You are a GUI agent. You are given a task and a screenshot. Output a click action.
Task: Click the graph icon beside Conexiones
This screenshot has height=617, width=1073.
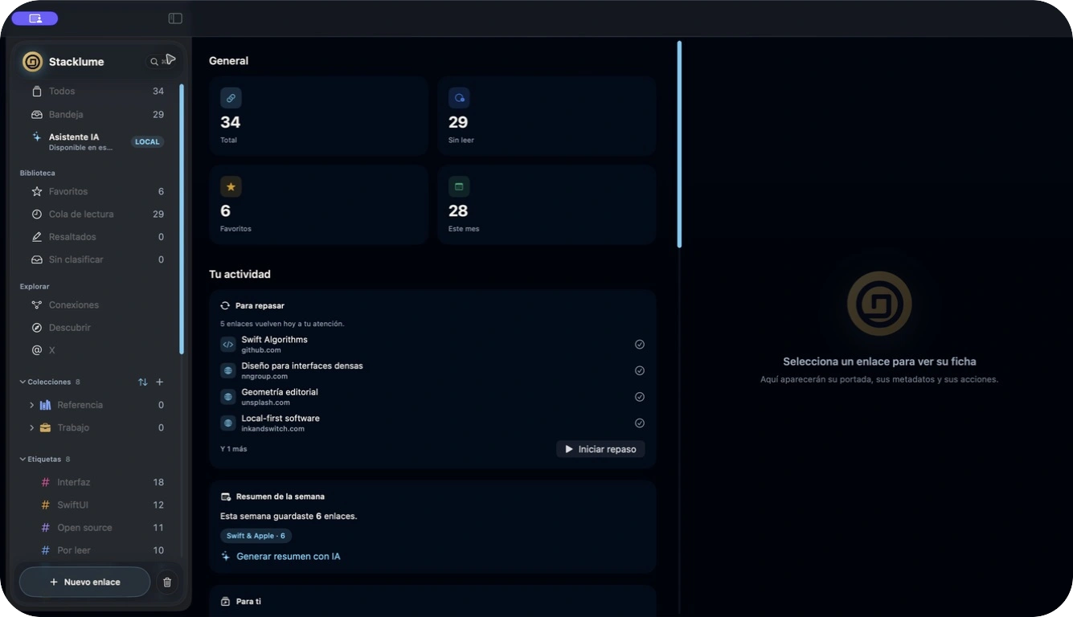point(36,305)
